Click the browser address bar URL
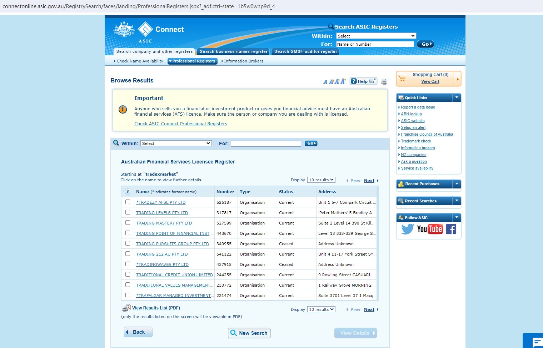543x348 pixels. [x=139, y=6]
